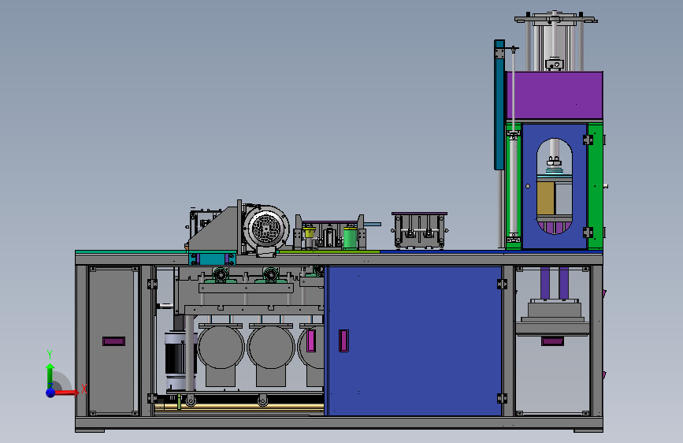Select the green cylinder on the tabletop
This screenshot has width=683, height=443.
[351, 237]
